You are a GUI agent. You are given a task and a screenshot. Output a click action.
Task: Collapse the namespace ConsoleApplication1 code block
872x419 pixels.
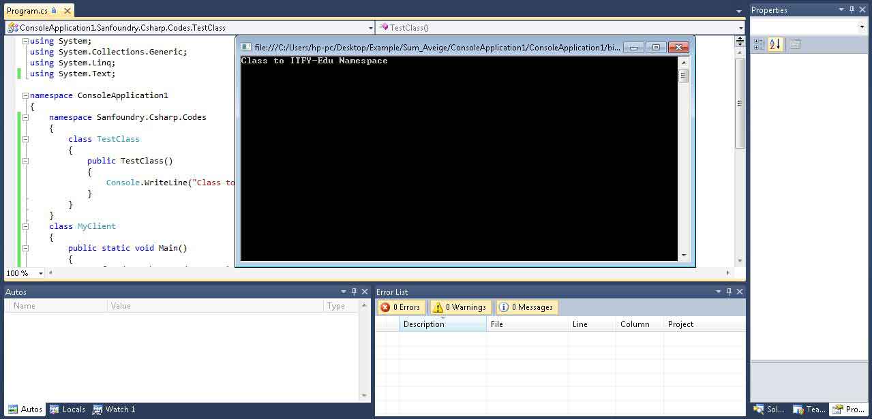25,95
